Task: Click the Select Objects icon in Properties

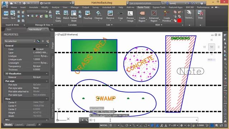Action: [x=43, y=41]
